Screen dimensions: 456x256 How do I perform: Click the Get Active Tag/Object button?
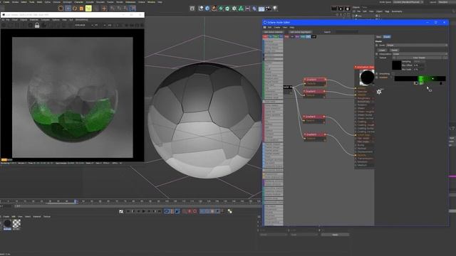click(x=300, y=32)
